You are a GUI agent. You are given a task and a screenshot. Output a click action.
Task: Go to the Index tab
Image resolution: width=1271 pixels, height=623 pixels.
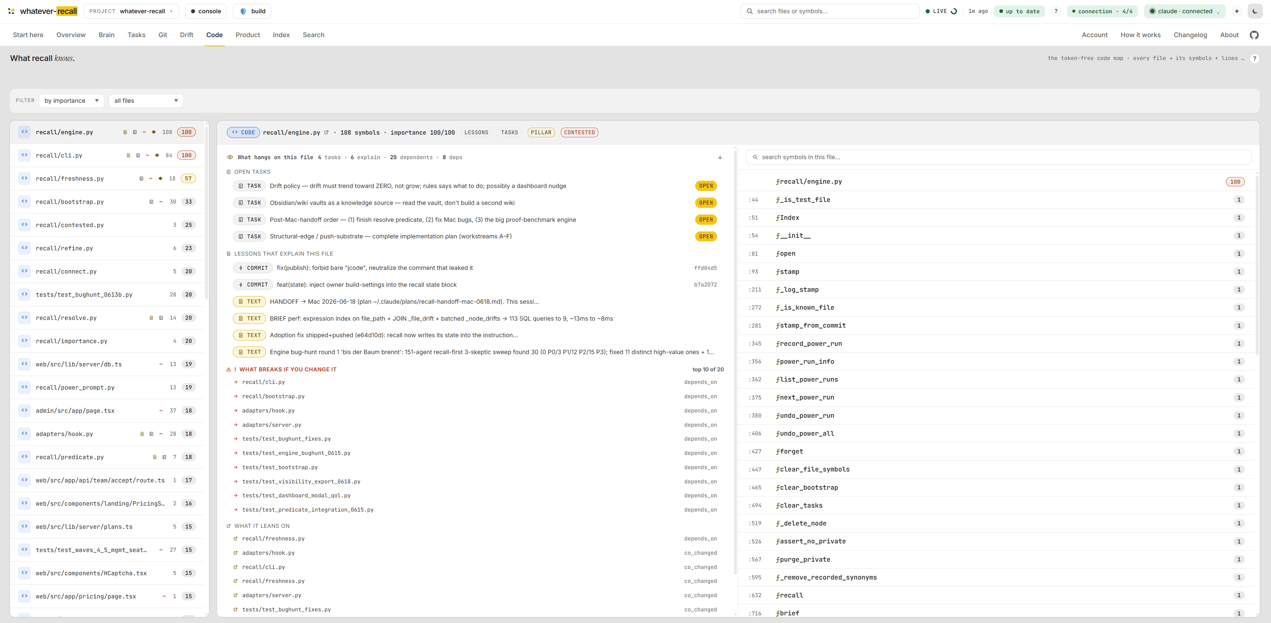[281, 35]
